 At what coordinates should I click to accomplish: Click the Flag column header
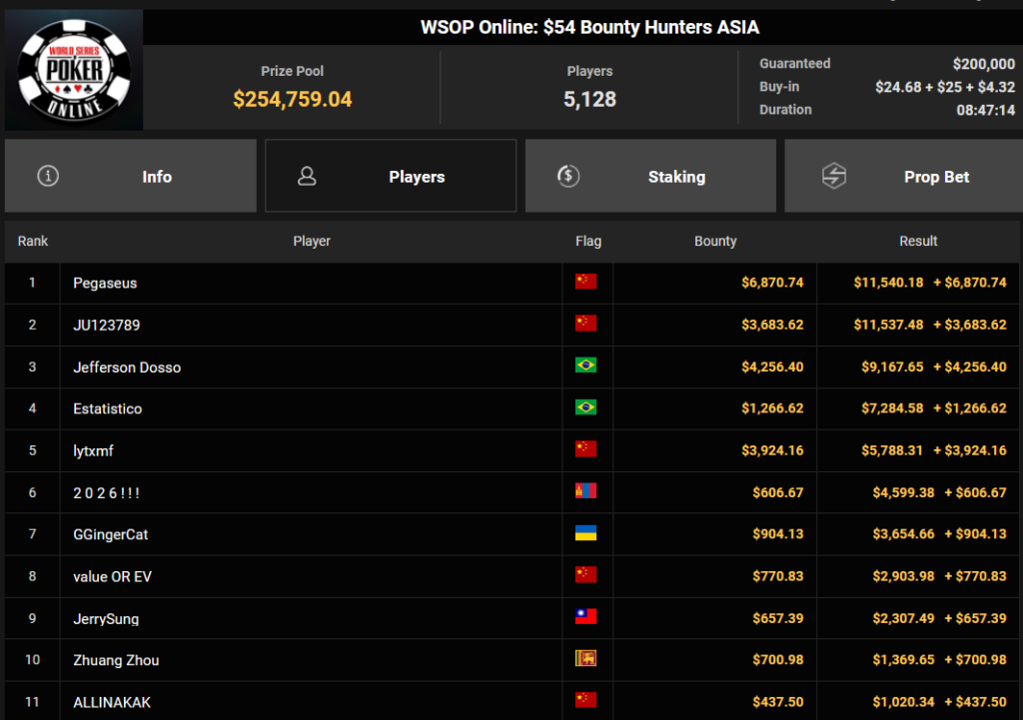point(588,242)
